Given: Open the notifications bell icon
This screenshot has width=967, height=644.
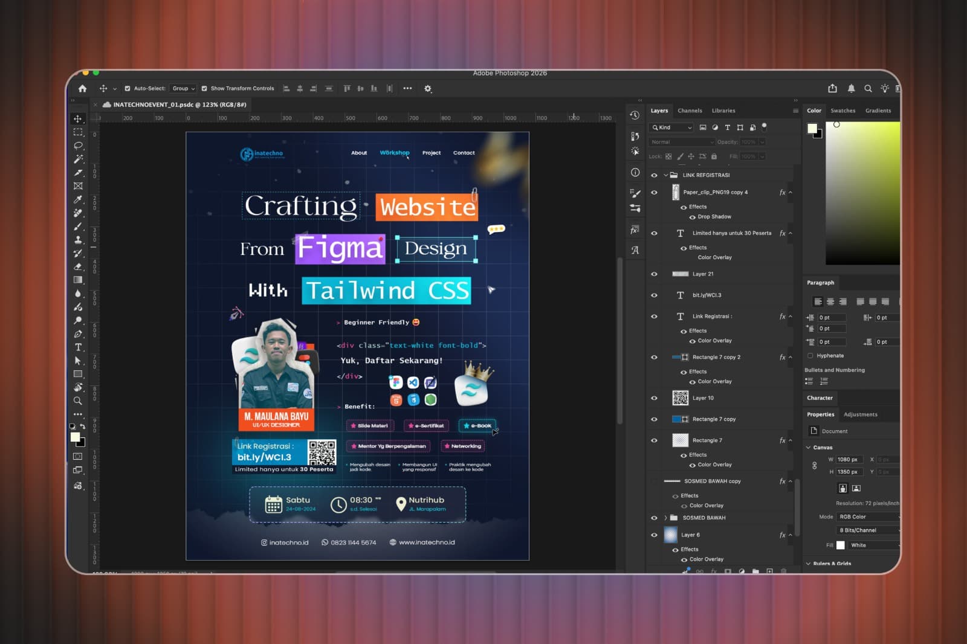Looking at the screenshot, I should click(x=851, y=88).
